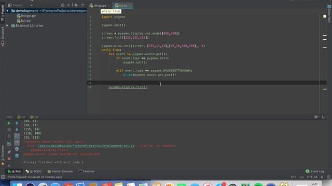Open the Project tool window side tab
The width and height of the screenshot is (332, 186).
pos(3,12)
